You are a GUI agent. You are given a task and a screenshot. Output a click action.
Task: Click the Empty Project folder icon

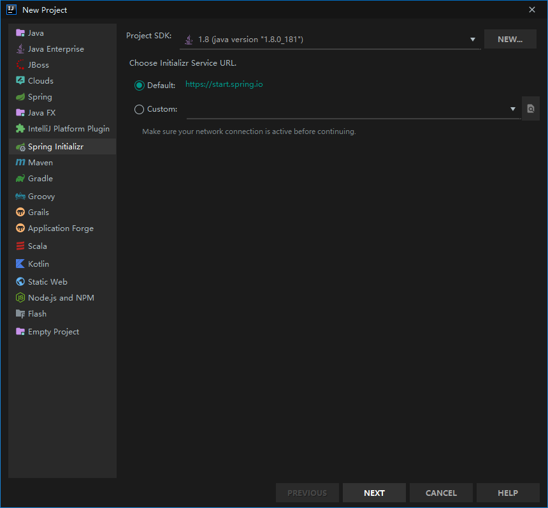click(x=20, y=332)
